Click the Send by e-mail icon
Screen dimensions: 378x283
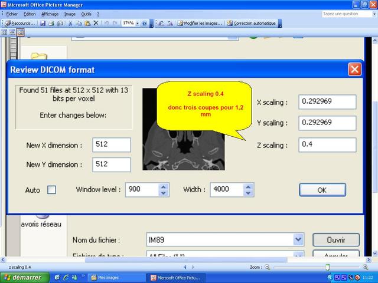pyautogui.click(x=60, y=24)
